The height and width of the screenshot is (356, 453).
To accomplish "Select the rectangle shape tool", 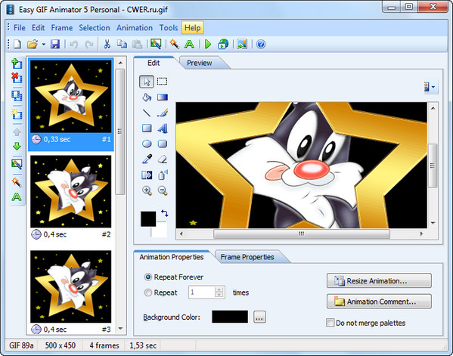I will tap(147, 128).
